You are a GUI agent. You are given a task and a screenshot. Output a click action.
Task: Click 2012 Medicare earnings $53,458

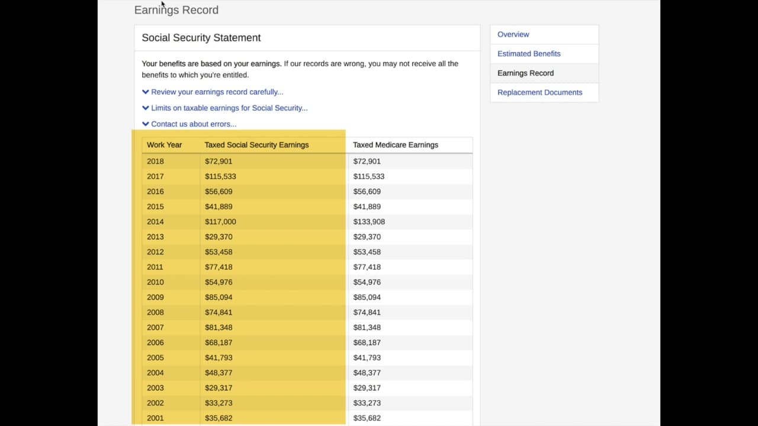point(367,252)
